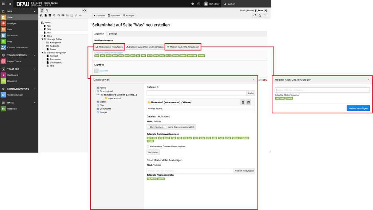Refresh the page tree
Screen dimensions: 373x210
coord(85,11)
